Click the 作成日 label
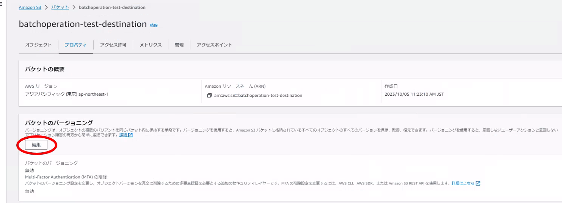This screenshot has width=562, height=203. 391,87
